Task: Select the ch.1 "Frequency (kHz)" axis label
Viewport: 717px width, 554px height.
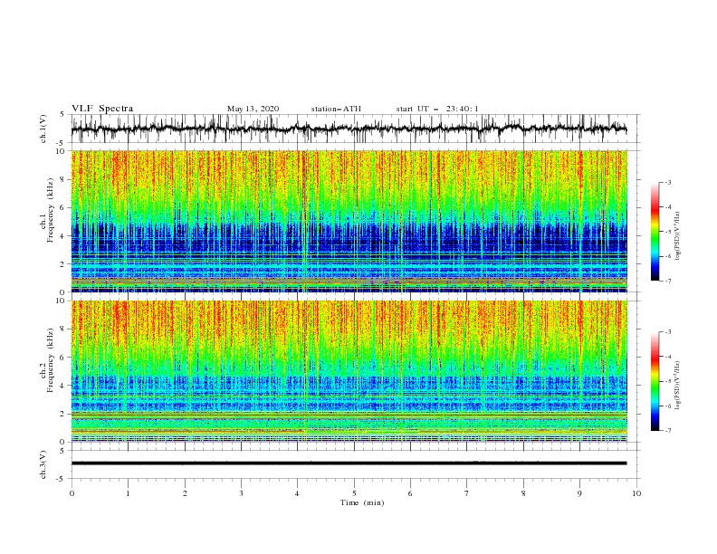Action: 51,211
